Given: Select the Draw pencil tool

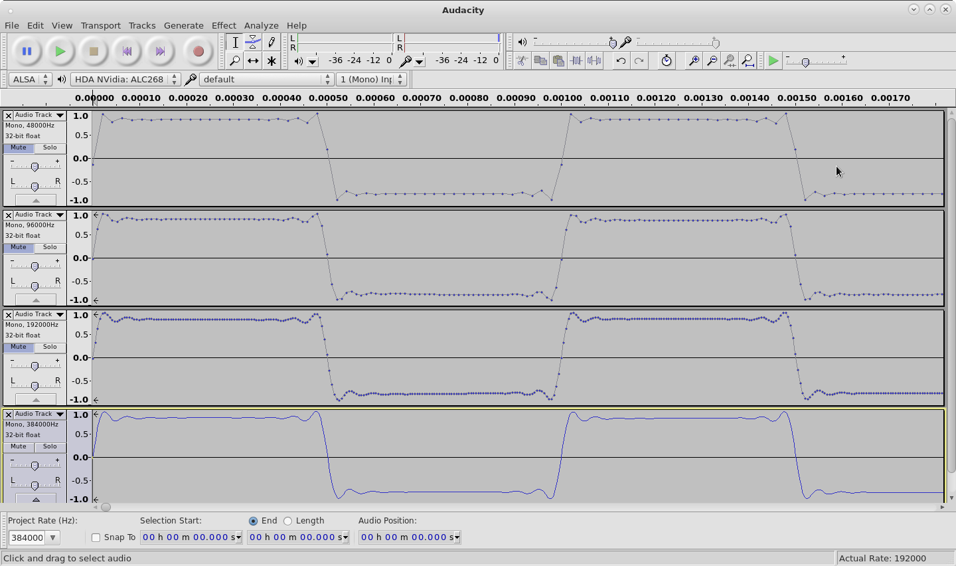Looking at the screenshot, I should coord(271,43).
